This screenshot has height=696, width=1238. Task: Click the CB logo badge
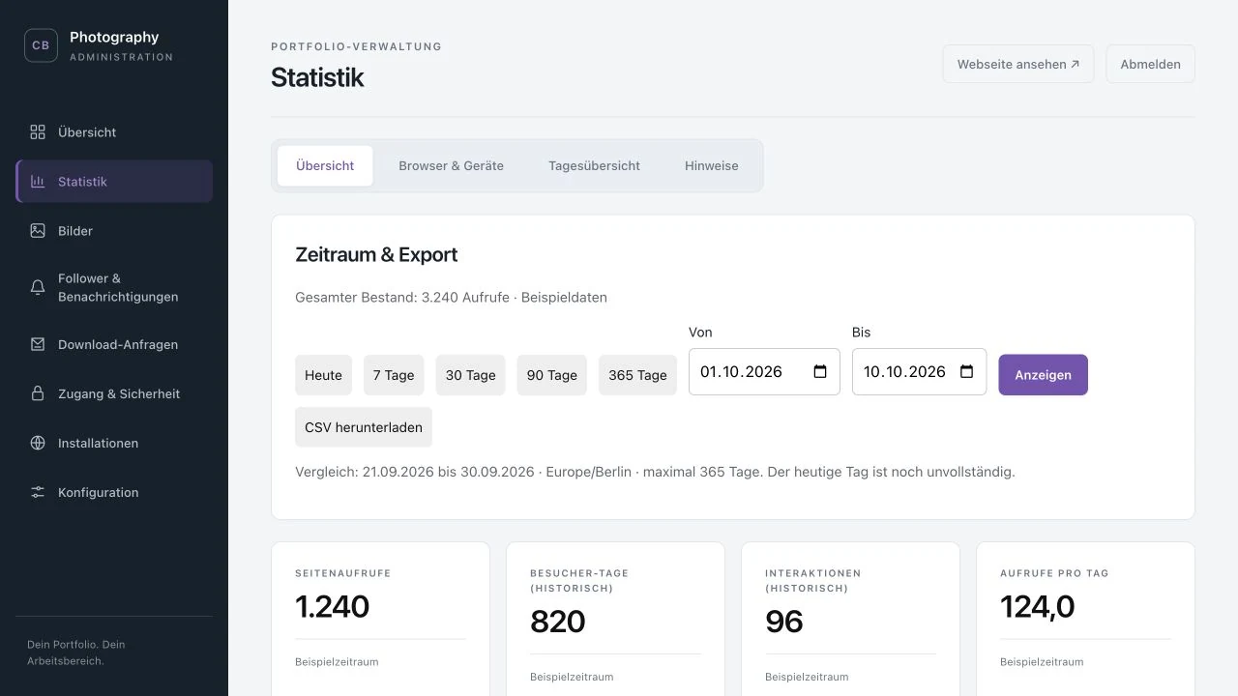41,45
